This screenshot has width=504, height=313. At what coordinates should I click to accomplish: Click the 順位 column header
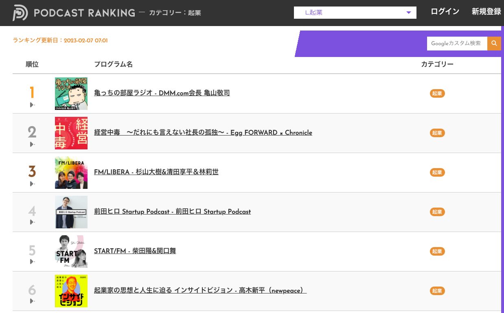(x=32, y=64)
